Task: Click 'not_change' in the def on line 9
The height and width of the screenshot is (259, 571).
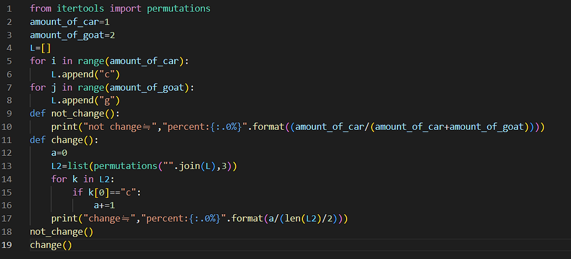Action: pyautogui.click(x=77, y=113)
